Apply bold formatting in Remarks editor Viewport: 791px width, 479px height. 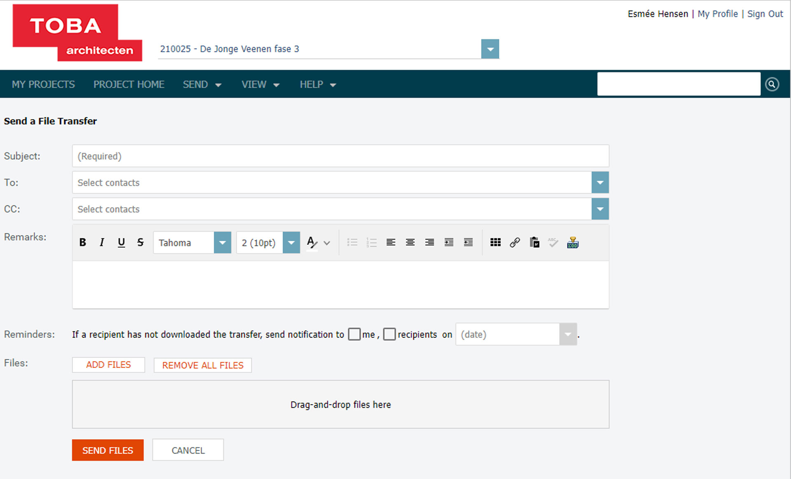82,242
